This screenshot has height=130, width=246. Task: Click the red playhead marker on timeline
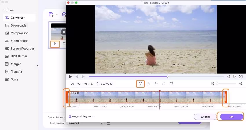click(x=159, y=91)
